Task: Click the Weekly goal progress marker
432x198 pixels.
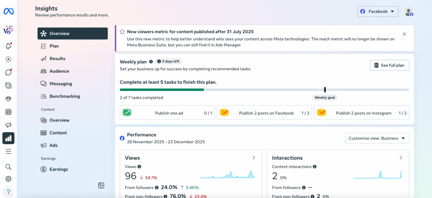Action: pyautogui.click(x=325, y=90)
